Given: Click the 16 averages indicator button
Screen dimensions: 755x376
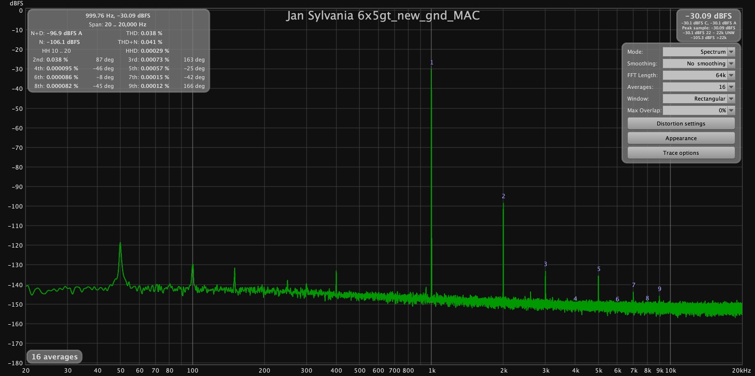Looking at the screenshot, I should 55,357.
